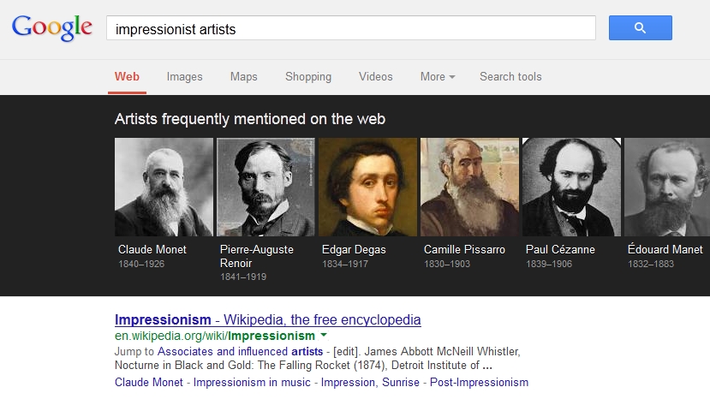Screen dimensions: 710x405
Task: Open the Impressionism Wikipedia result title
Action: 267,320
